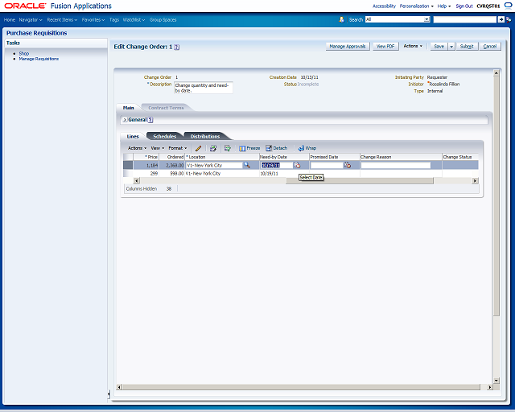Click the Lines table horizontal scrollbar thumb
Screen dimensions: 515x412
[x=360, y=181]
